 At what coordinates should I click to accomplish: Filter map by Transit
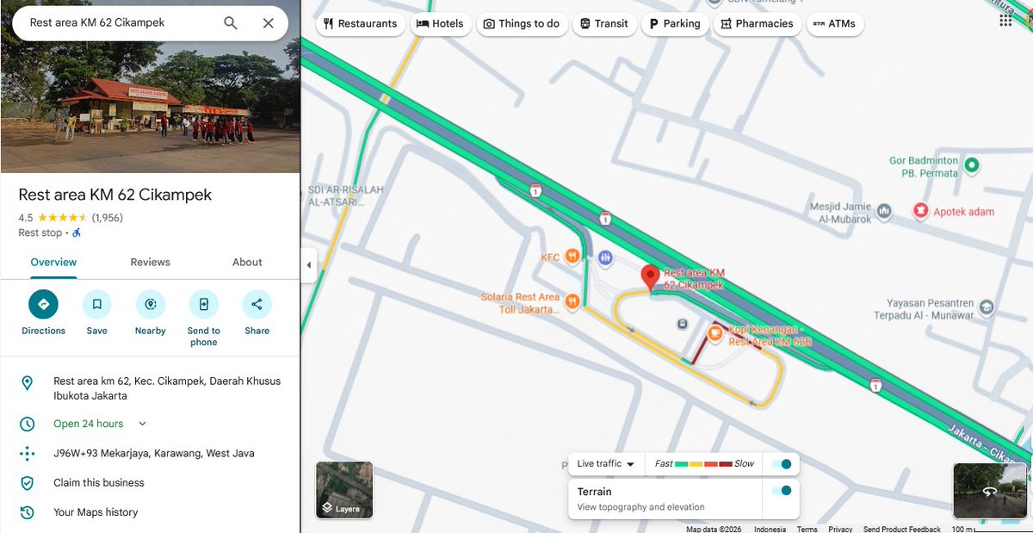pos(603,24)
